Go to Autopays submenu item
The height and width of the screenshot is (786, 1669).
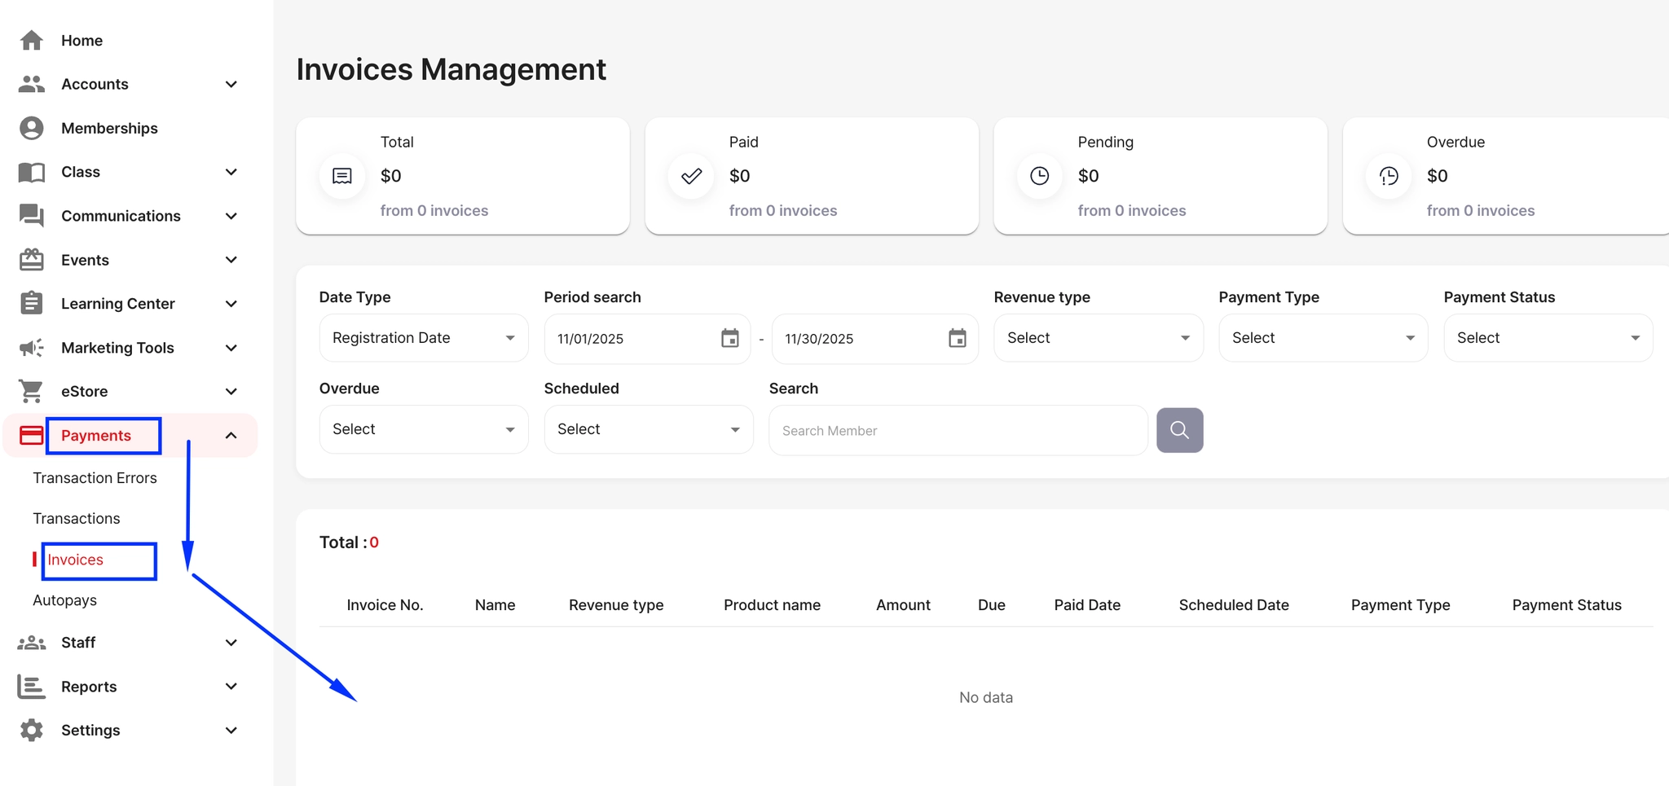click(65, 600)
